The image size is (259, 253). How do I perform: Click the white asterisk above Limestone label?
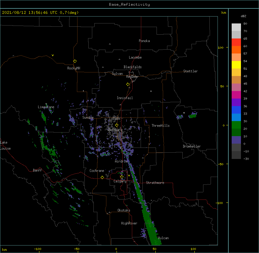(x=46, y=104)
